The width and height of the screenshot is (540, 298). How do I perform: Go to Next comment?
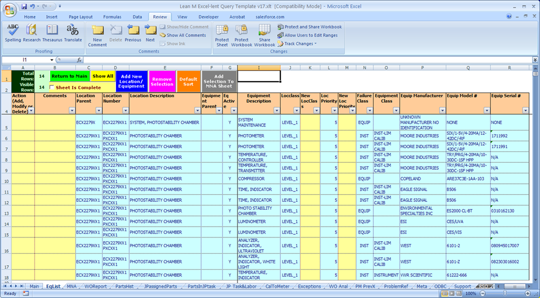pos(150,34)
